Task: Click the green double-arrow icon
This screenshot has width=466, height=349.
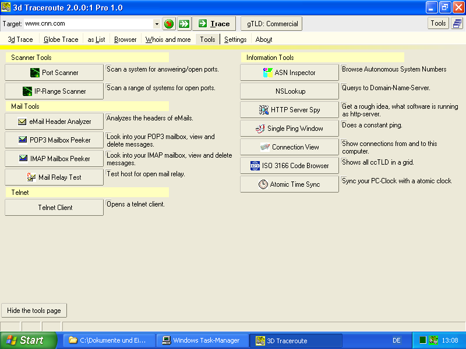Action: [x=184, y=24]
